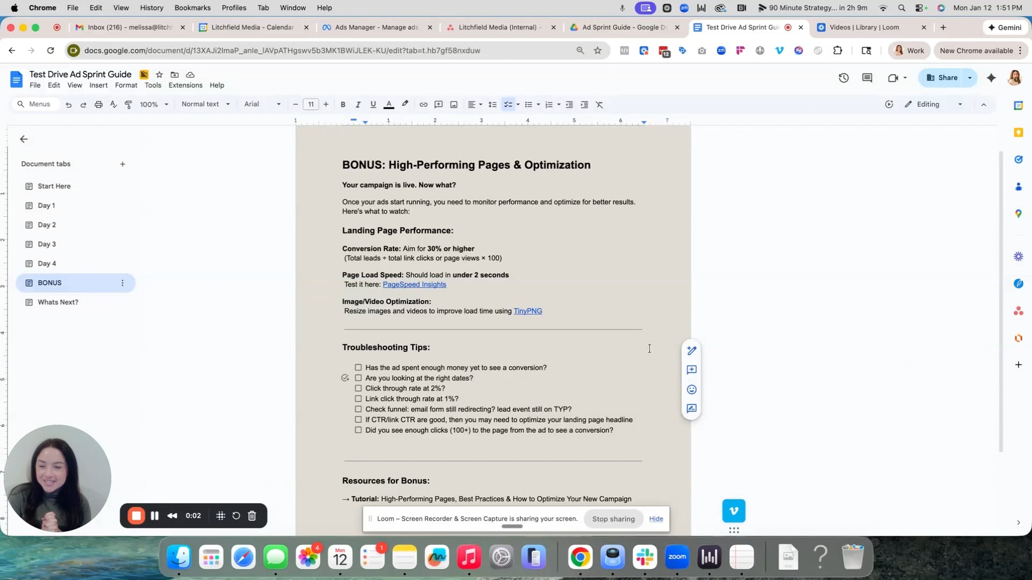Viewport: 1032px width, 580px height.
Task: Click the undo arrow icon
Action: click(68, 105)
